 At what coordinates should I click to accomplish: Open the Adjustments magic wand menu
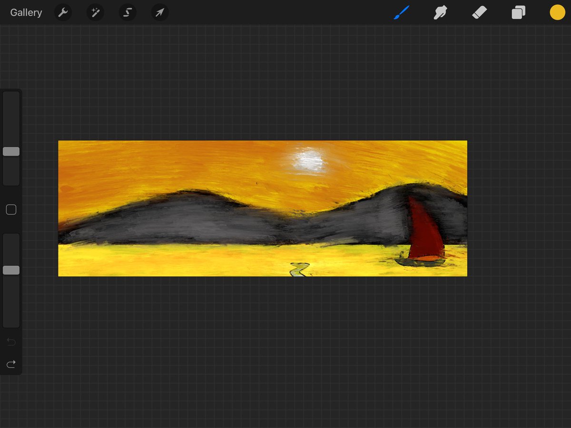pyautogui.click(x=95, y=12)
